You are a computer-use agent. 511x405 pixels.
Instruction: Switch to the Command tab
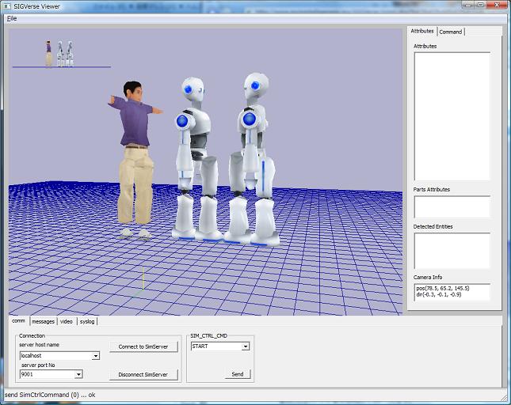(x=450, y=32)
